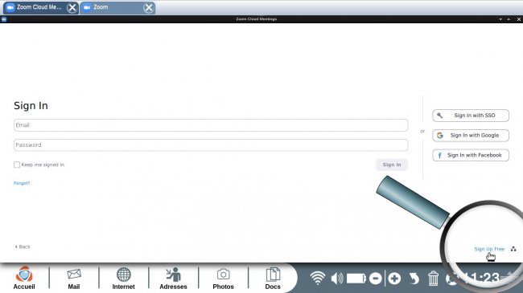
Task: Click the minus zoom-out icon
Action: click(376, 279)
